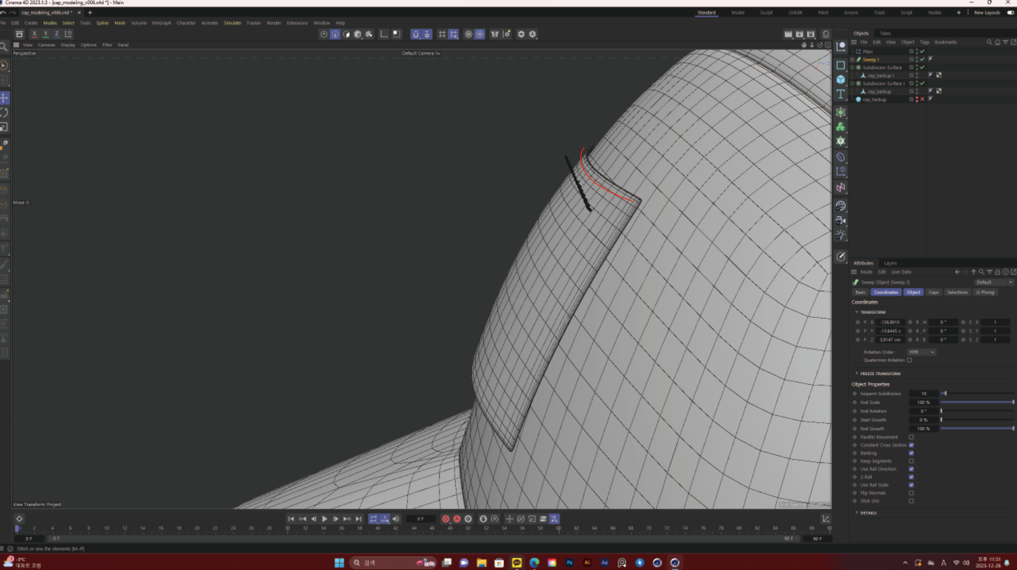
Task: Uncheck the 2-Rail checkbox
Action: pos(912,477)
